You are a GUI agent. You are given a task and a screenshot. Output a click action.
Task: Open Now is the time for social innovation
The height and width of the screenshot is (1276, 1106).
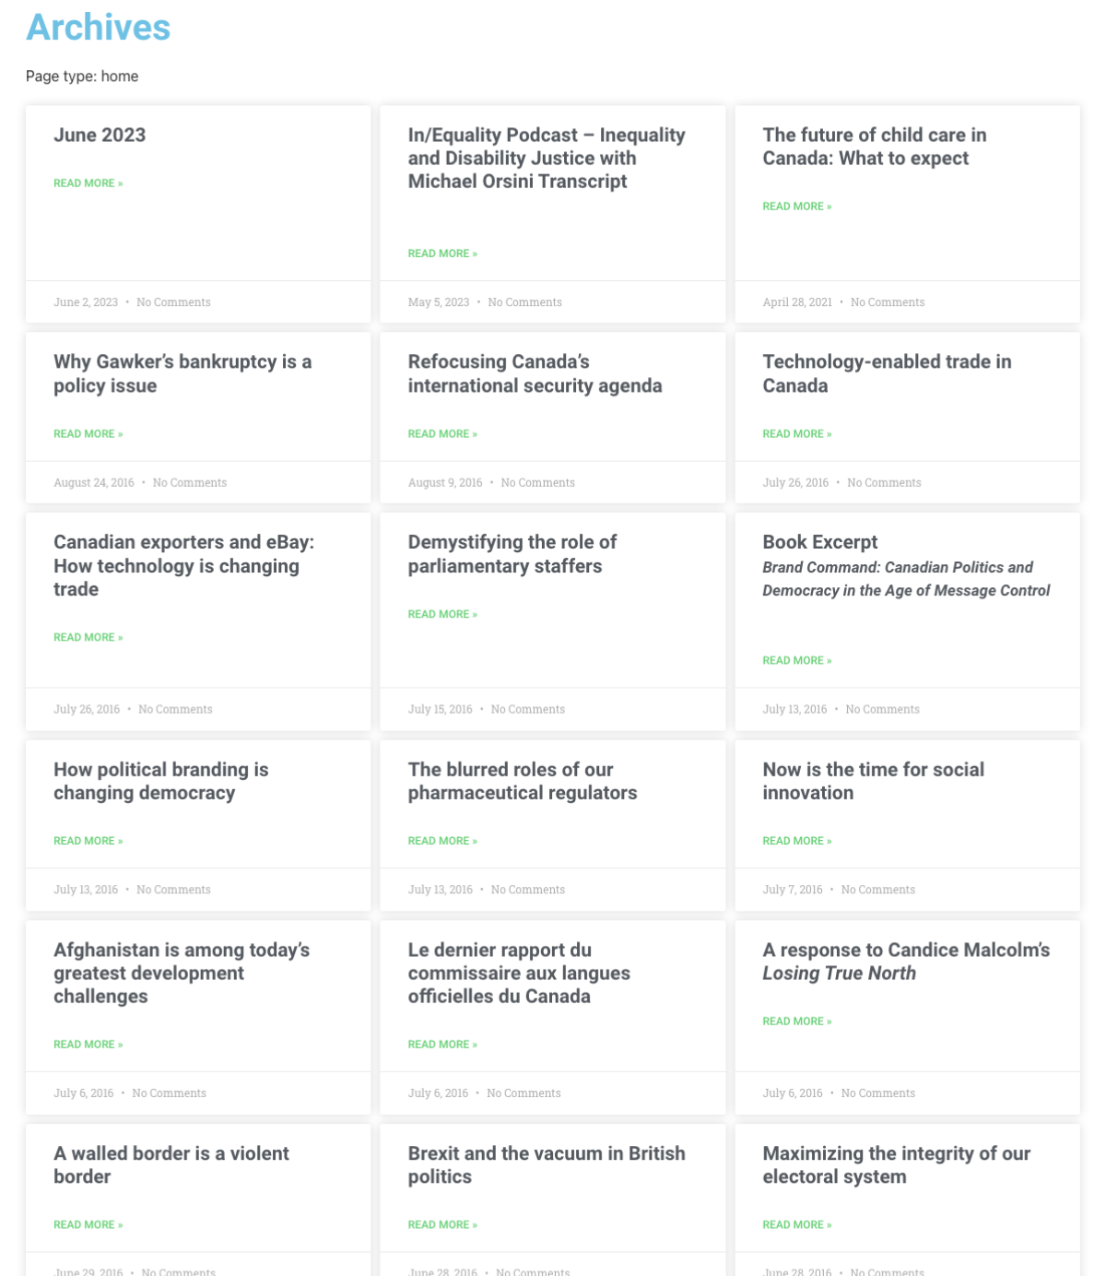(x=873, y=781)
